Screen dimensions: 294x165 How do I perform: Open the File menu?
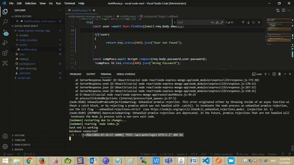coord(11,3)
